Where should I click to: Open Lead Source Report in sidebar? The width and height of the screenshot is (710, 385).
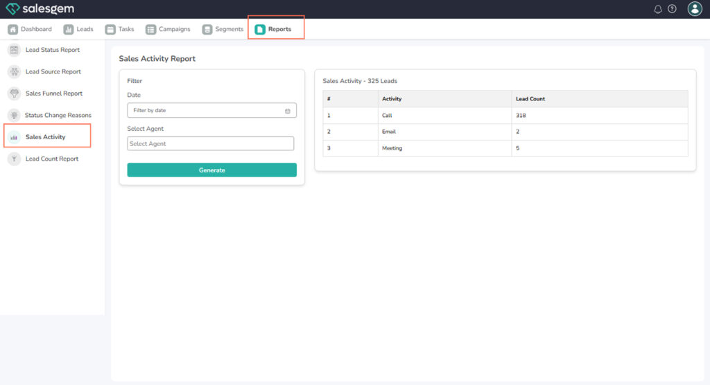pyautogui.click(x=53, y=72)
